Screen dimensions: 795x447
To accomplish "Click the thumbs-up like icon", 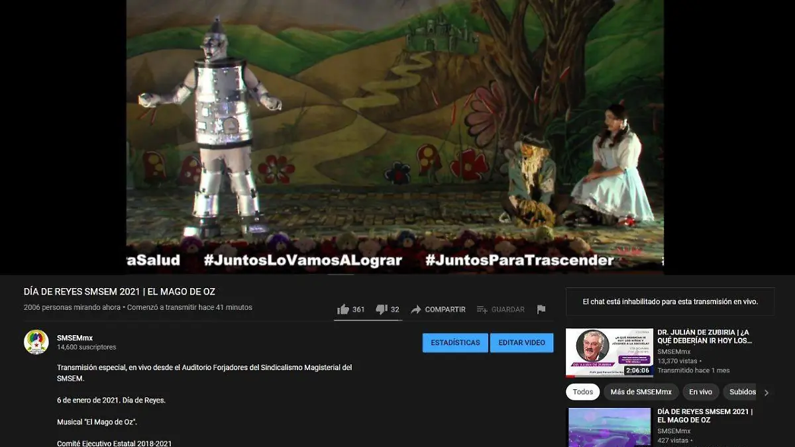I will point(343,309).
